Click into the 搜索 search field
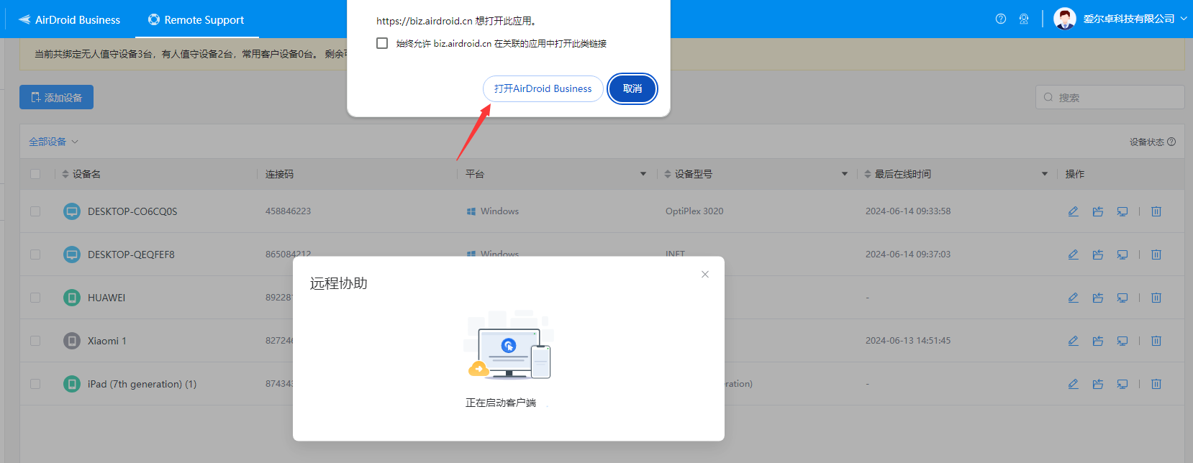 pos(1110,97)
